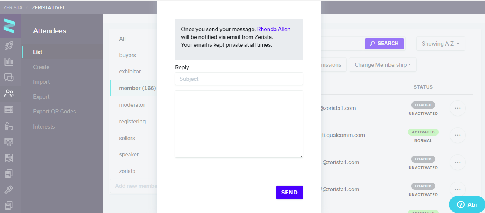Viewport: 485px width, 213px height.
Task: Send the reply message
Action: (290, 192)
